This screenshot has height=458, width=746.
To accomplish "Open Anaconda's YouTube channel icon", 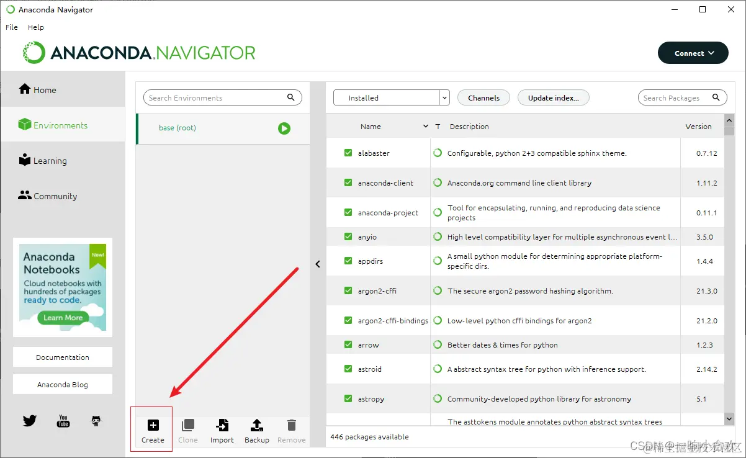I will (63, 421).
